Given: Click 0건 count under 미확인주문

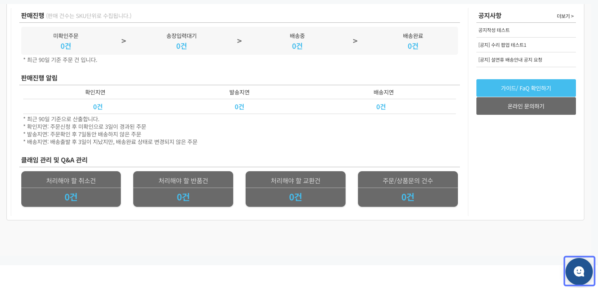Looking at the screenshot, I should click(x=66, y=46).
